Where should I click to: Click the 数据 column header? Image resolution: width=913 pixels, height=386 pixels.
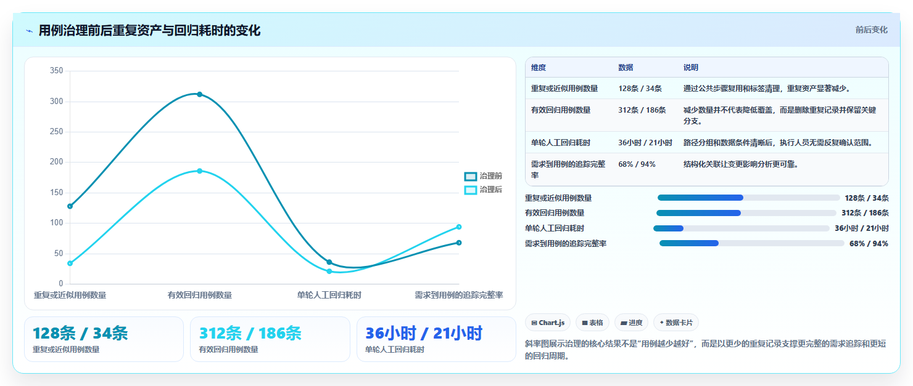pos(626,68)
